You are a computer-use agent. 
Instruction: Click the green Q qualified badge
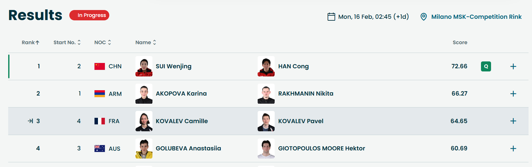(x=486, y=66)
